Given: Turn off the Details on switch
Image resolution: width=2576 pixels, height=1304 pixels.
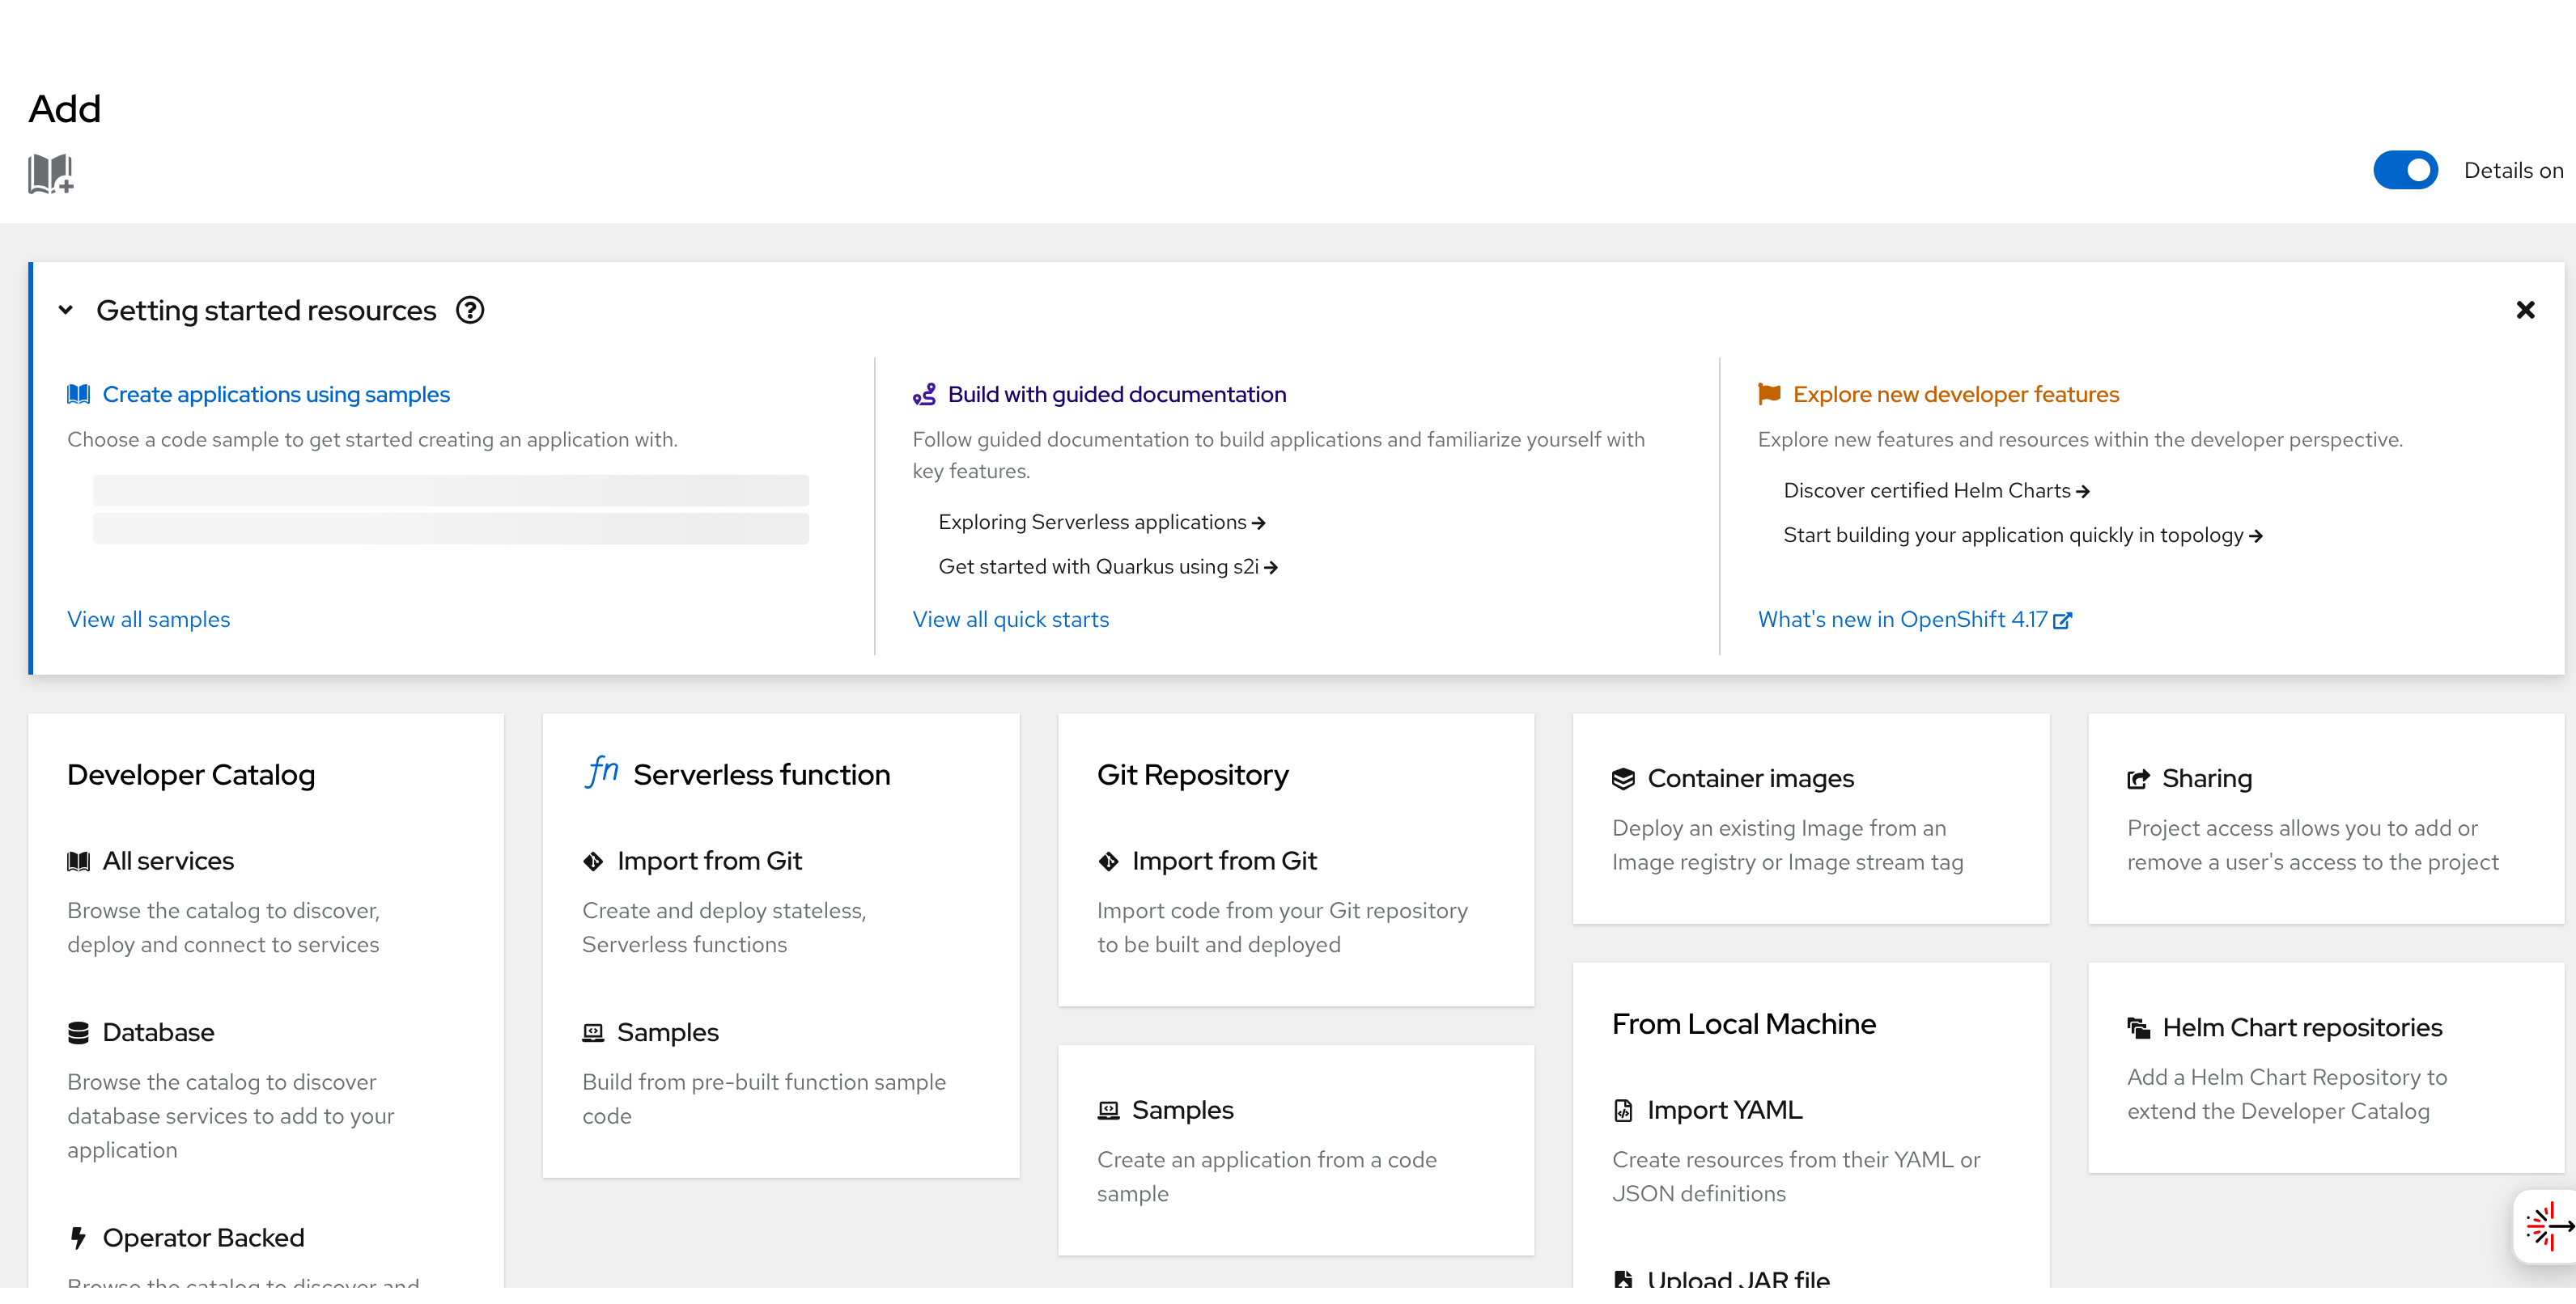Looking at the screenshot, I should click(x=2405, y=170).
